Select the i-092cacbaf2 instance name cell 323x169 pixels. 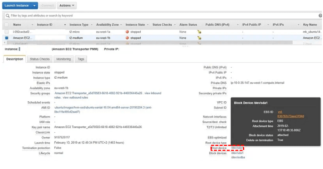(x=22, y=32)
